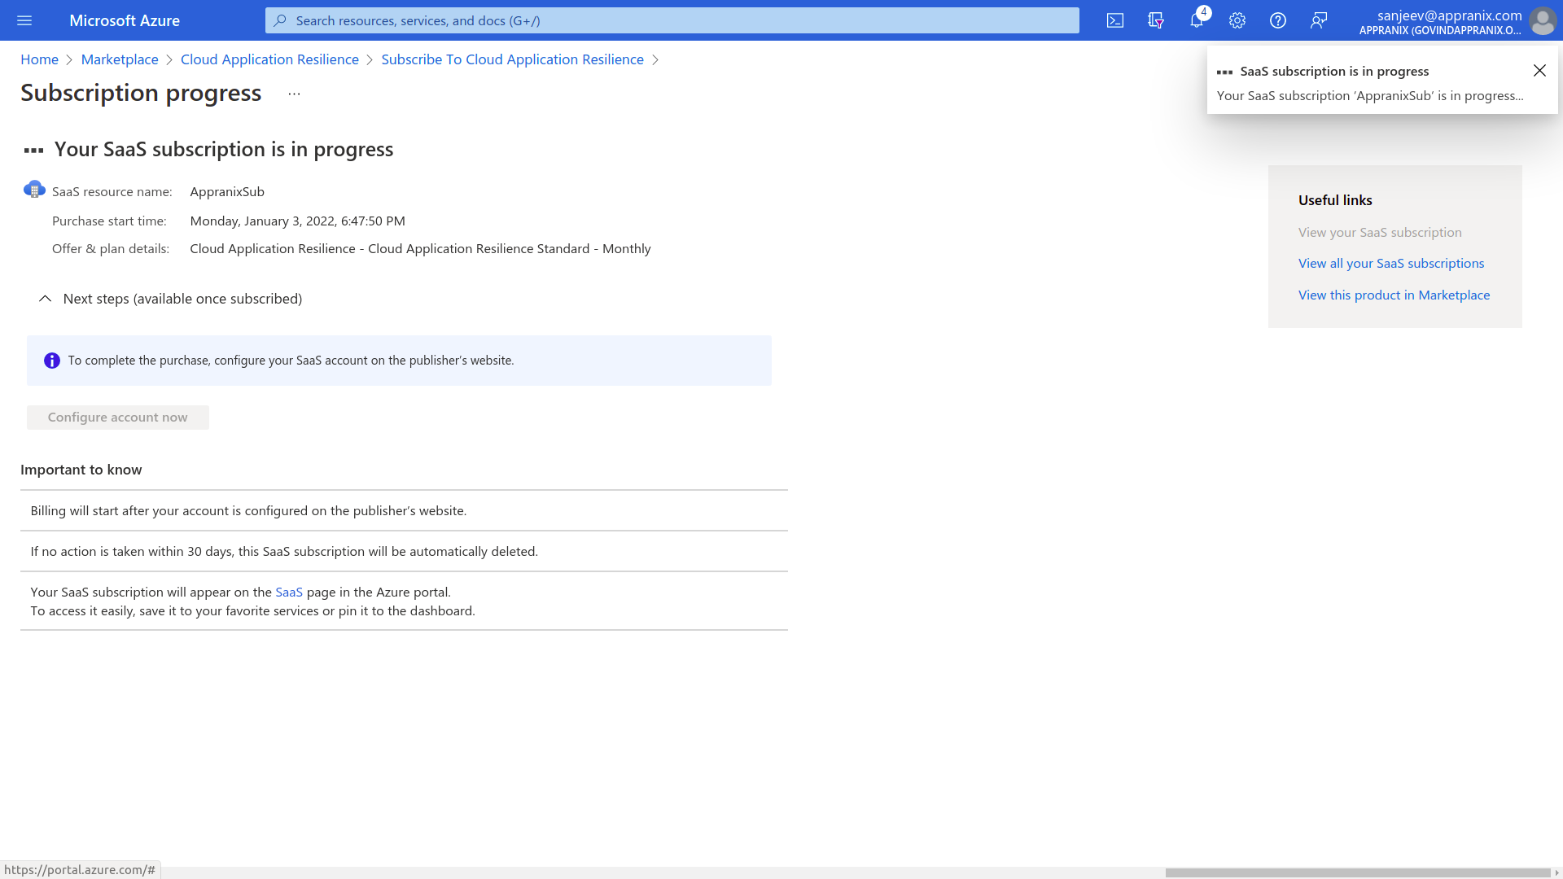Open View this product in Marketplace link
Viewport: 1563px width, 879px height.
[x=1394, y=295]
